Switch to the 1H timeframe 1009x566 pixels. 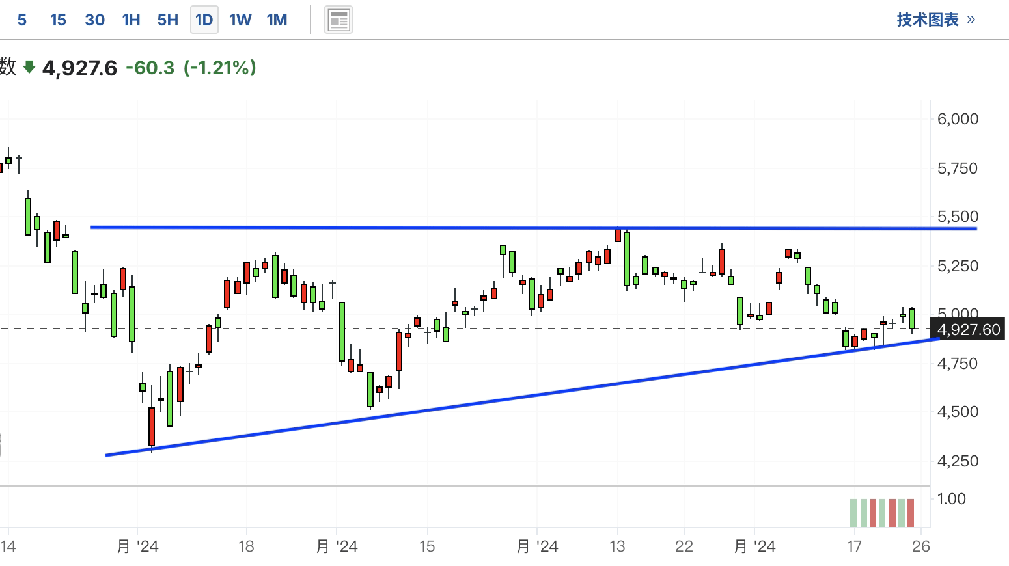pyautogui.click(x=131, y=20)
